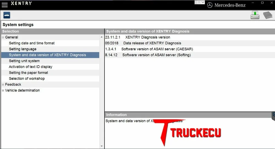Expand the Feedback tree node
The image size is (275, 149).
click(x=3, y=85)
